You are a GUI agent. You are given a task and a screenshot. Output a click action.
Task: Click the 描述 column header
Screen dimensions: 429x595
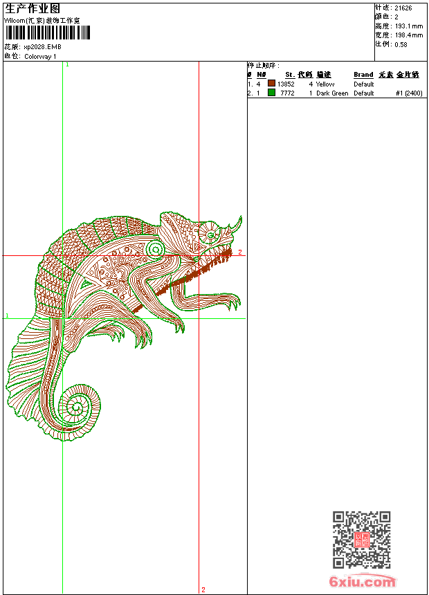[324, 75]
